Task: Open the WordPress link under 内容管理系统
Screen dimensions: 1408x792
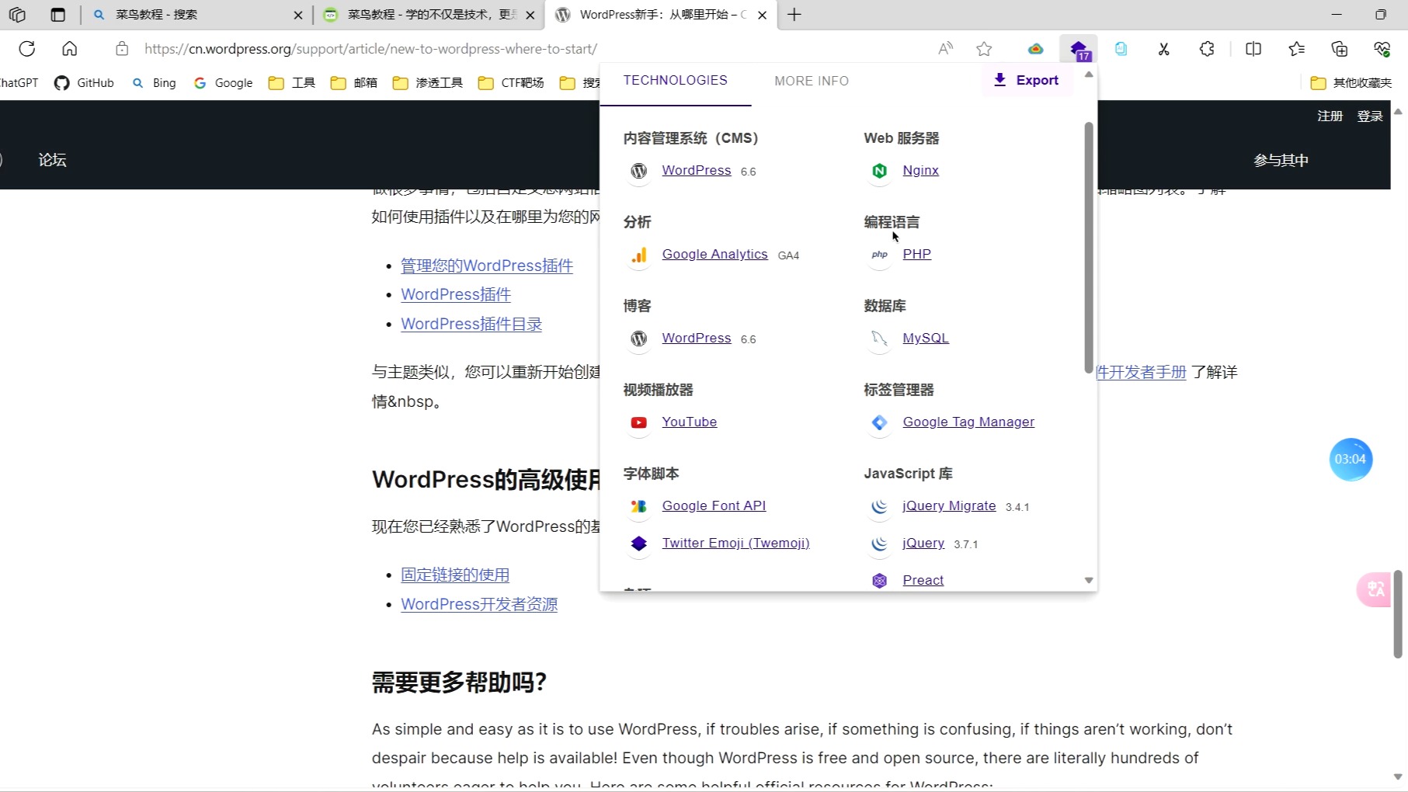Action: tap(697, 170)
